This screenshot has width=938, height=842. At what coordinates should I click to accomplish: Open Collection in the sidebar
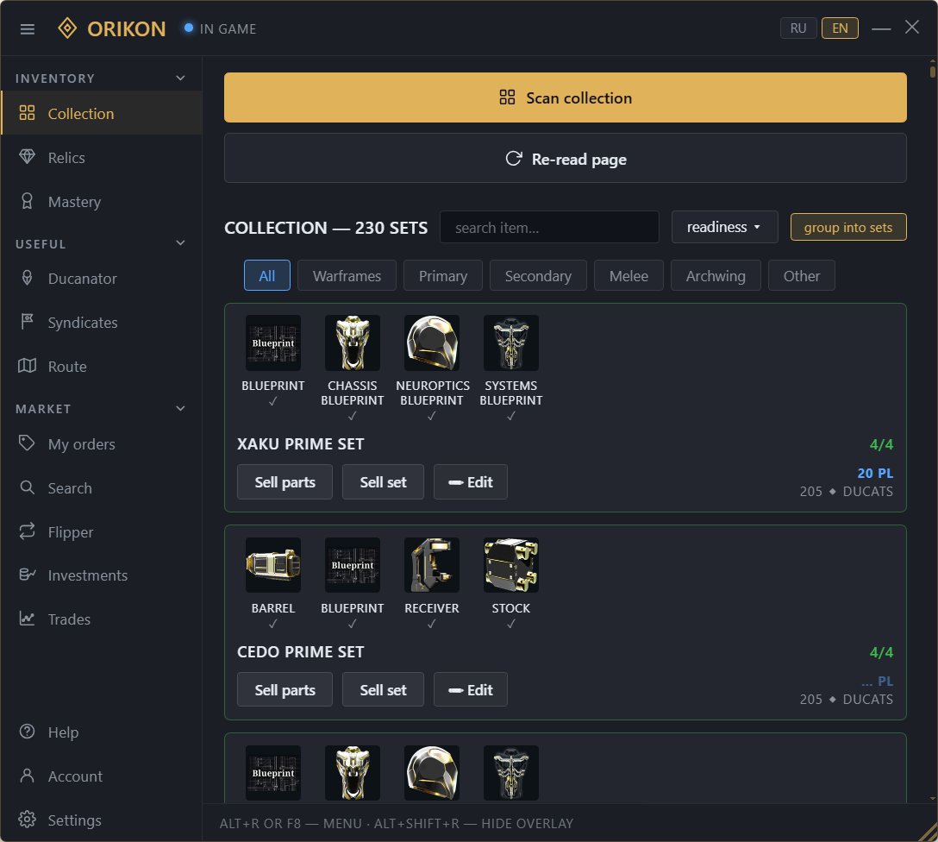coord(102,113)
